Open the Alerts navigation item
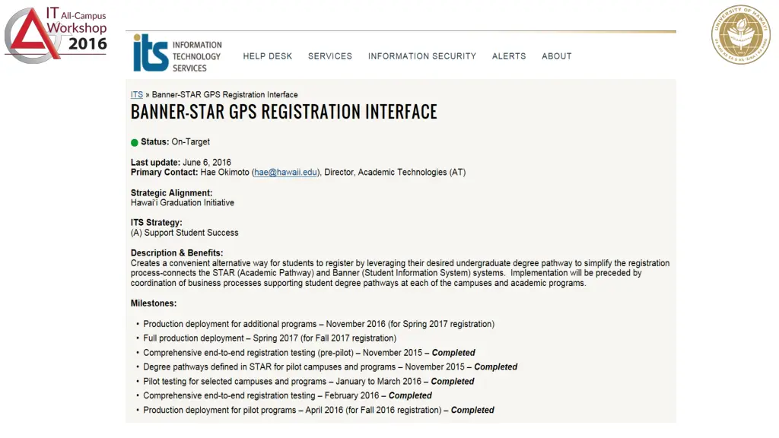779x438 pixels. pyautogui.click(x=509, y=56)
